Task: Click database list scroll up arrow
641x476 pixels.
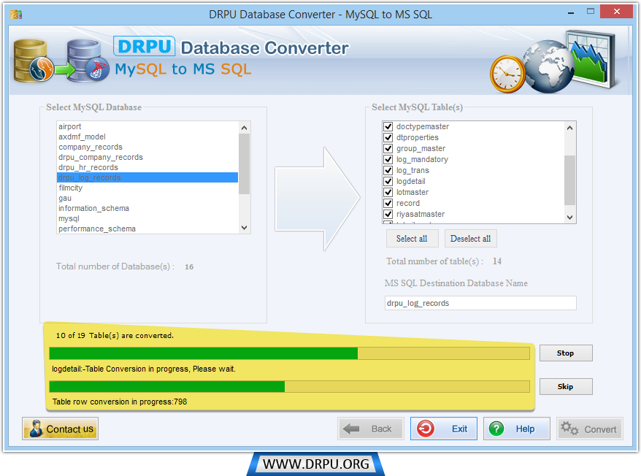Action: pos(244,128)
